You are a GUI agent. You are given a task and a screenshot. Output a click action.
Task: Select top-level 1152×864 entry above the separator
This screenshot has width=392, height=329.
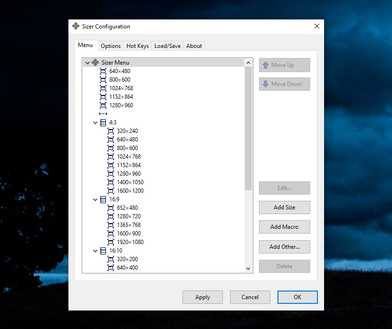click(x=121, y=97)
